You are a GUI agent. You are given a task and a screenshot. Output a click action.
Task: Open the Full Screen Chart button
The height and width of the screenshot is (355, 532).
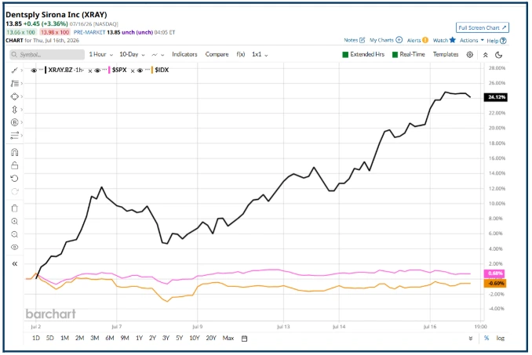(483, 27)
